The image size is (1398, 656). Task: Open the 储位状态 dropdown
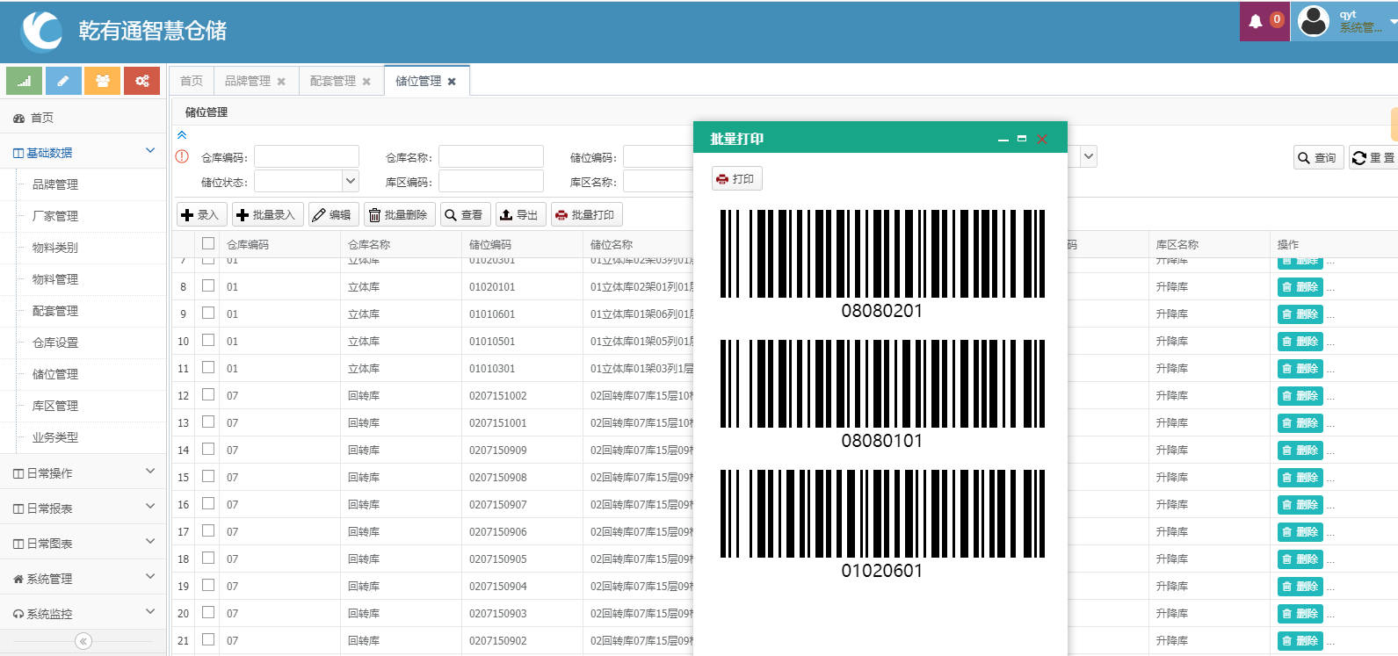tap(351, 182)
